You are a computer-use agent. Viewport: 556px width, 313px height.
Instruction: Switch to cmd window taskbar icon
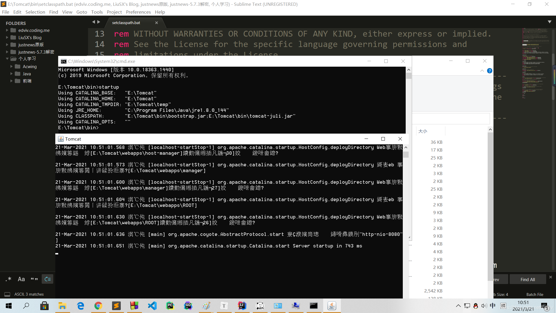click(x=314, y=306)
